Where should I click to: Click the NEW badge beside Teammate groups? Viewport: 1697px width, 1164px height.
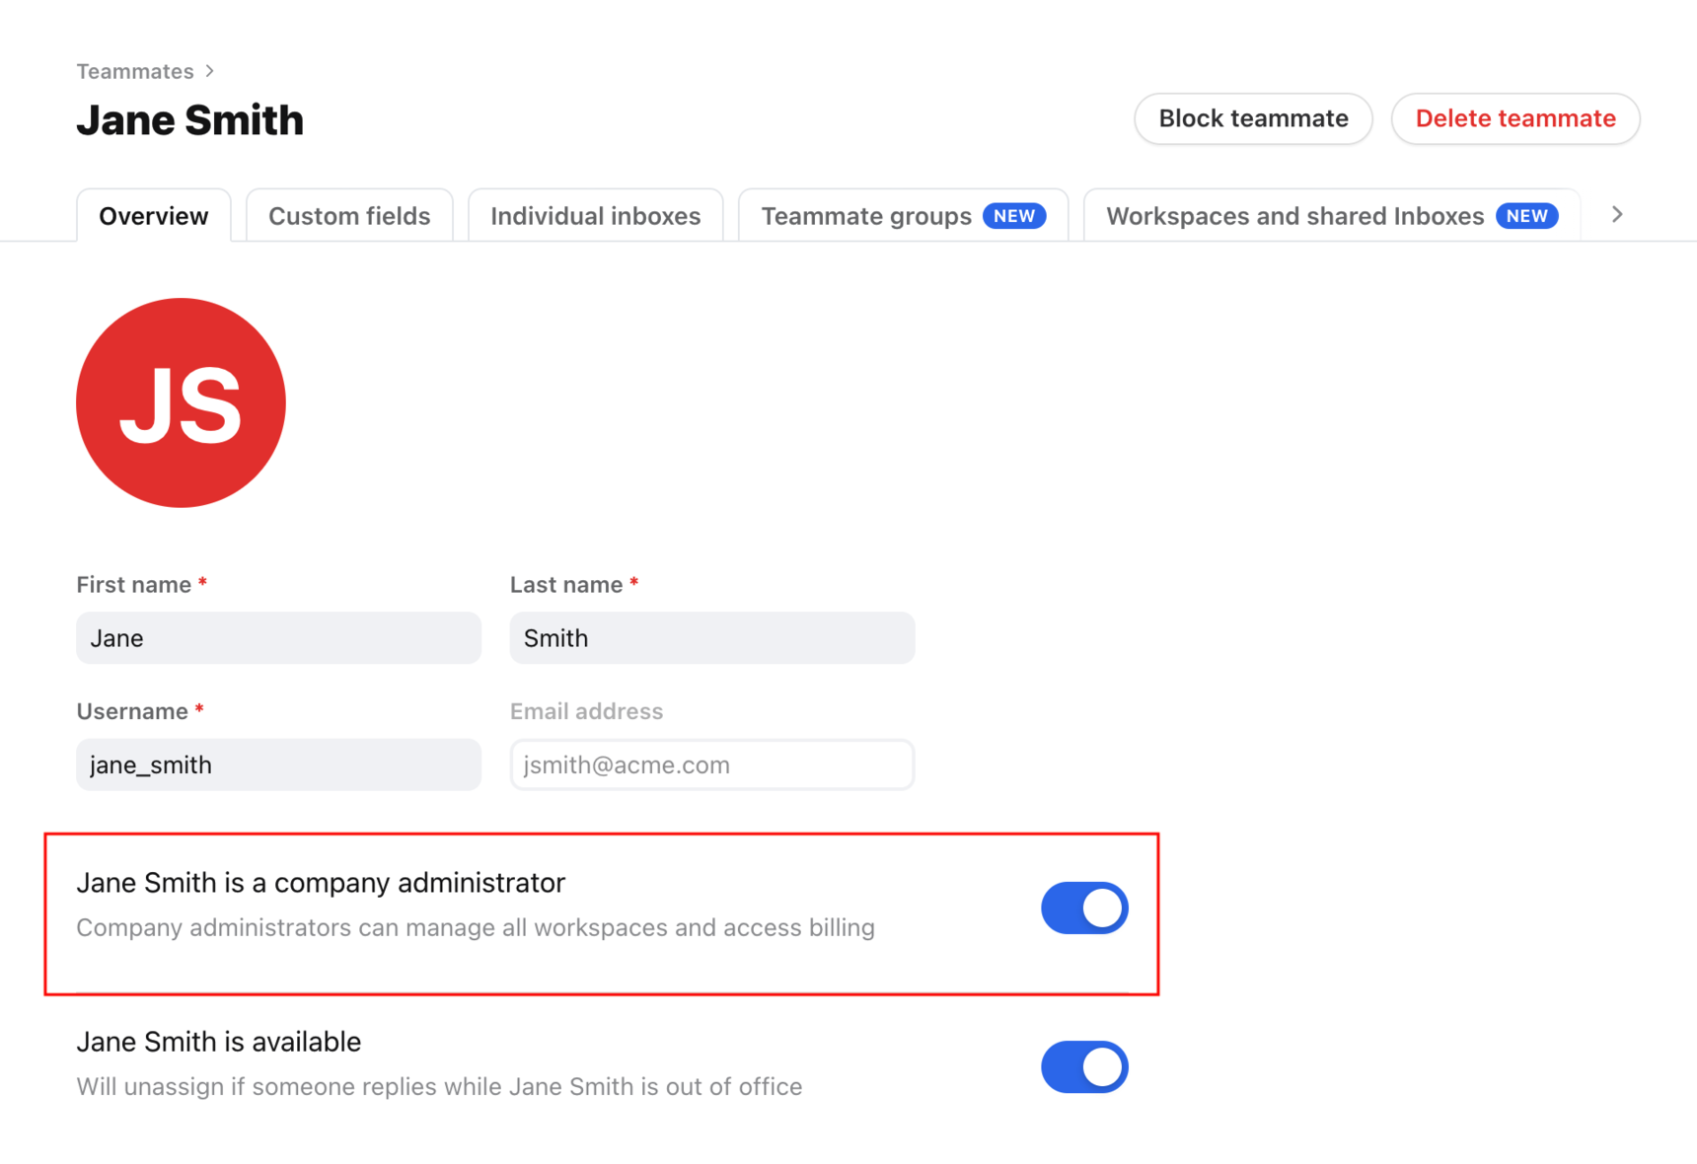(x=1014, y=216)
